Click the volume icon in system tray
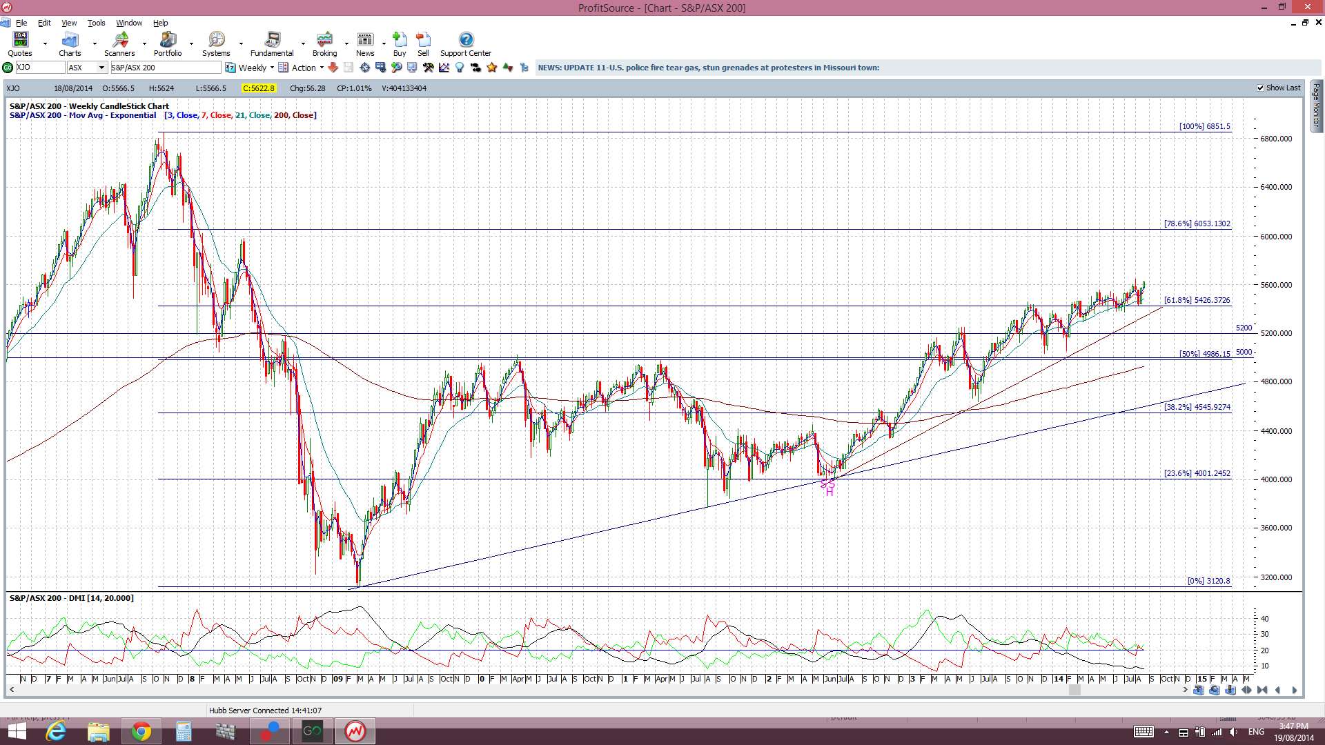 1233,732
